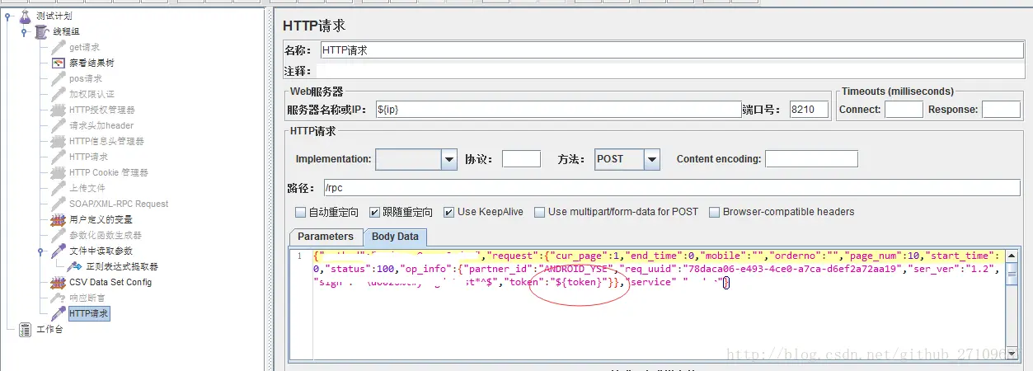Click the "ANDROID_YSE" text in body
Screen dimensions: 1033x371
coord(577,269)
